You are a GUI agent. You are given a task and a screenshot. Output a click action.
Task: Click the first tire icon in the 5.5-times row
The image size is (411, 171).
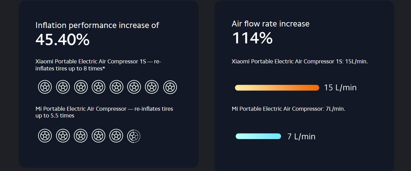click(45, 136)
